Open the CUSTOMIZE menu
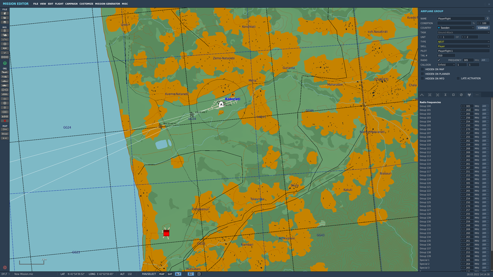 click(x=86, y=4)
